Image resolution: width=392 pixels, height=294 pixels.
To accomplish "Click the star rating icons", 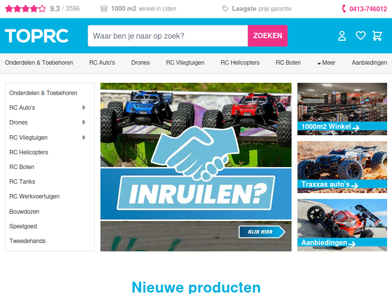I will click(x=25, y=9).
